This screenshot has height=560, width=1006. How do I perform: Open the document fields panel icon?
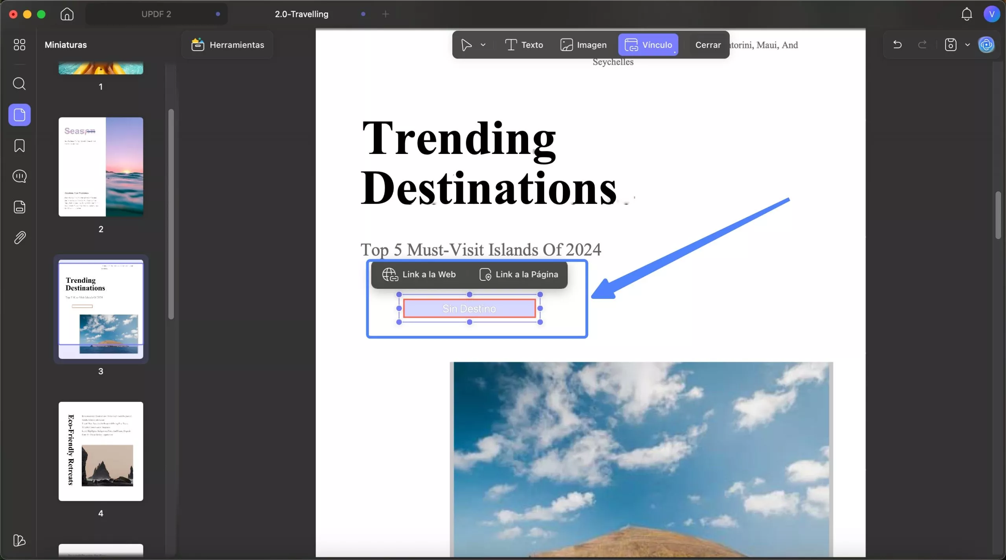[20, 207]
